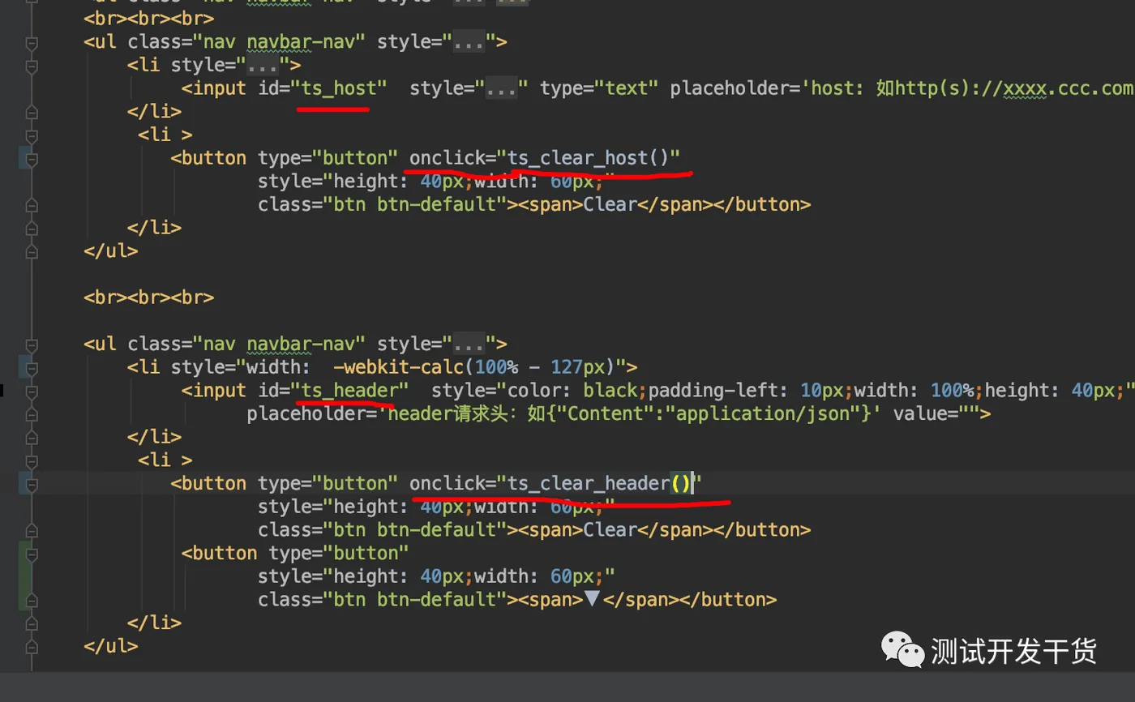The image size is (1135, 702).
Task: Click the "ts_host" id value
Action: pyautogui.click(x=339, y=88)
